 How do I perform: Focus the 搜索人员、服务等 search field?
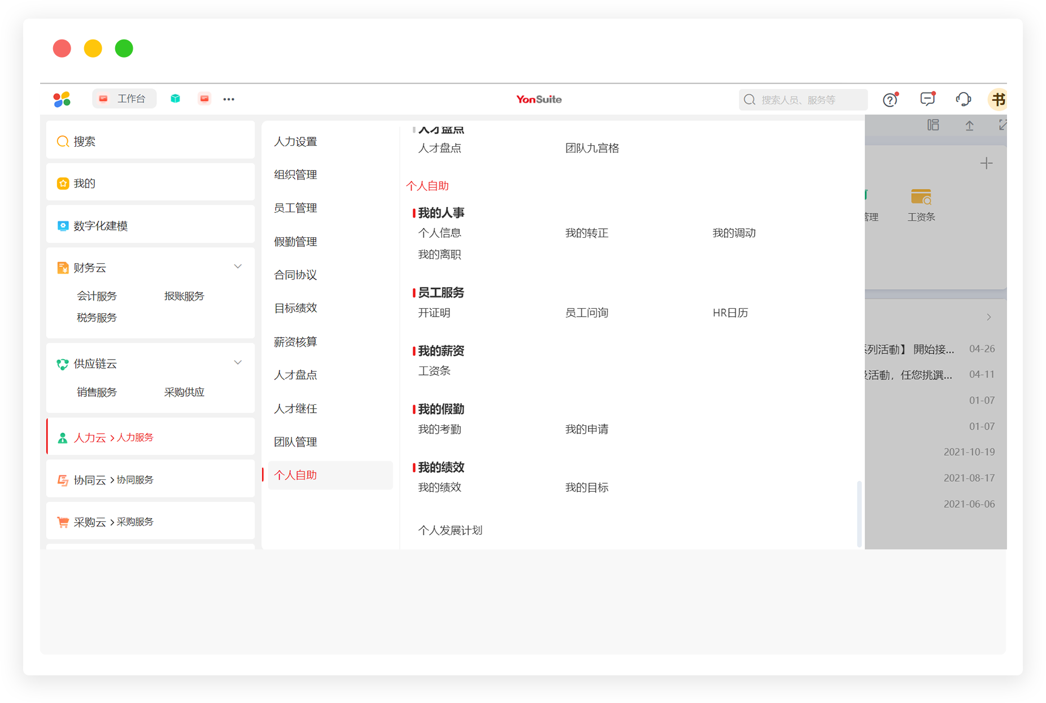coord(803,100)
